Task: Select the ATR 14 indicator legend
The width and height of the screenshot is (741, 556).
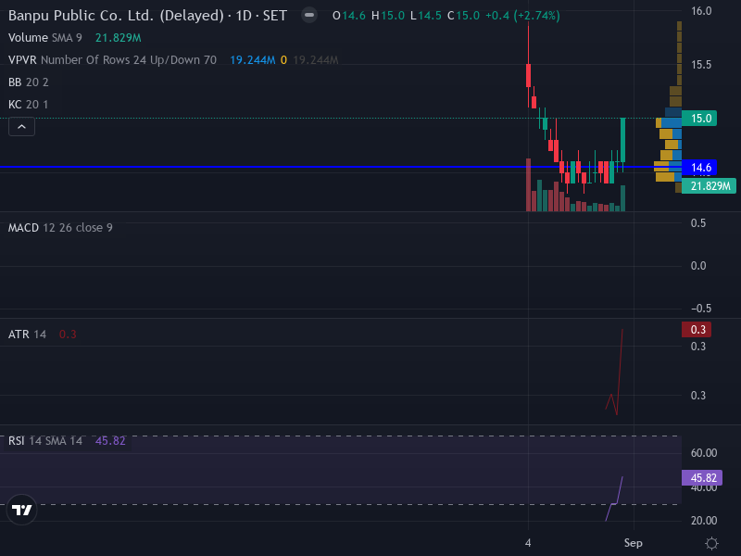Action: (27, 335)
